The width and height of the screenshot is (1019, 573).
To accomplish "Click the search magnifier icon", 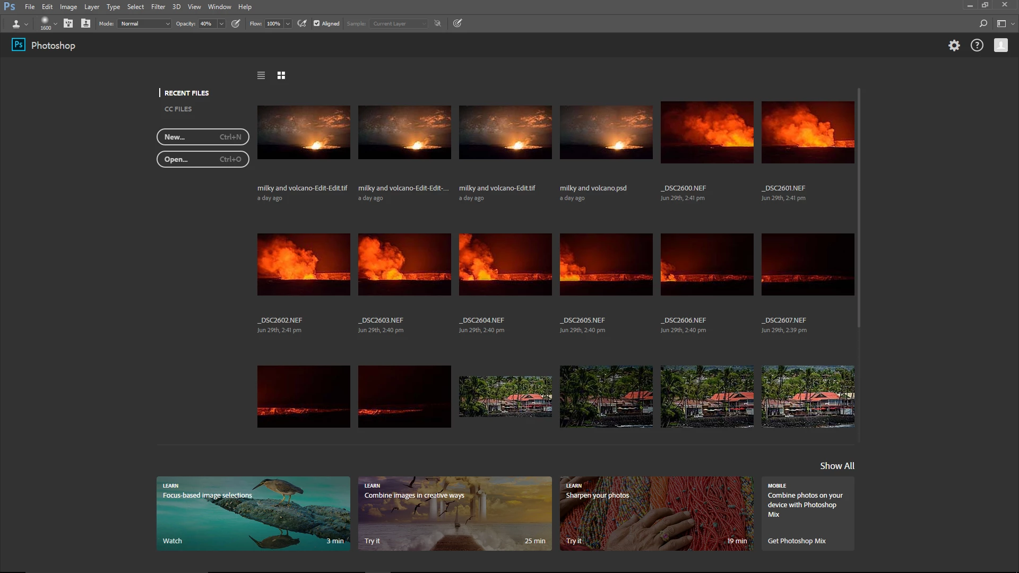I will coord(983,23).
